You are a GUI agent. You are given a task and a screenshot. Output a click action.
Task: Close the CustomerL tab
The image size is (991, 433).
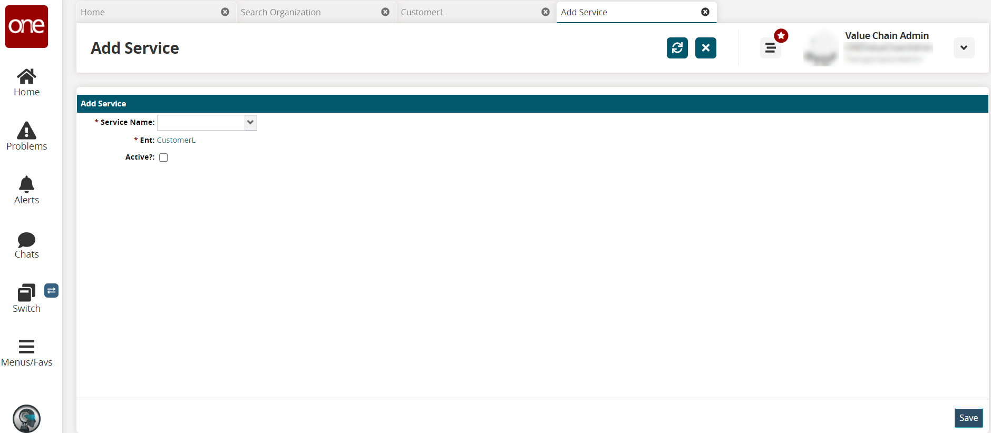click(546, 12)
